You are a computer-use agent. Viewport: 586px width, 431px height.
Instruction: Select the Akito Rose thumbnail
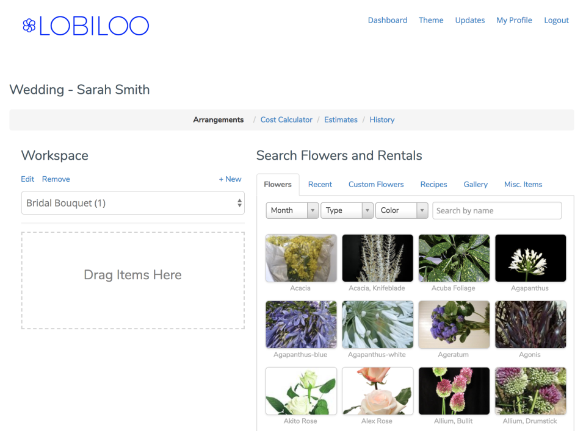(301, 390)
